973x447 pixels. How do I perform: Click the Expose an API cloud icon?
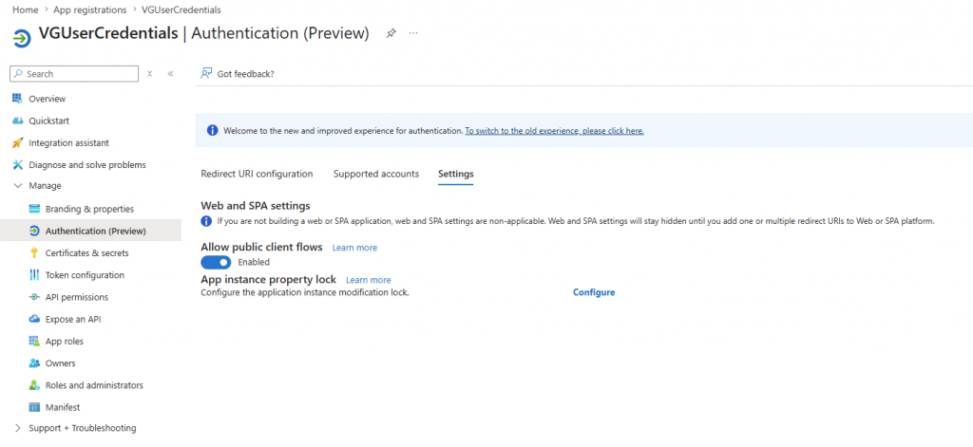[35, 319]
